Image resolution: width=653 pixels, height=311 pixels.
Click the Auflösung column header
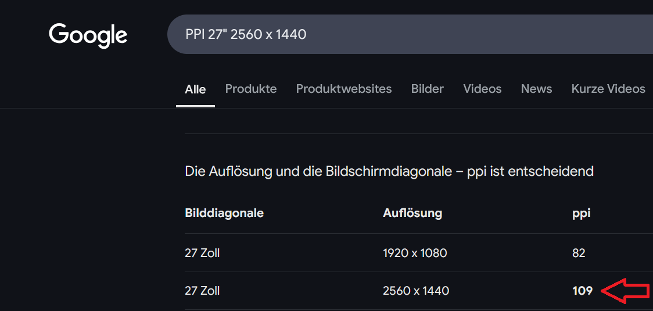click(x=412, y=213)
